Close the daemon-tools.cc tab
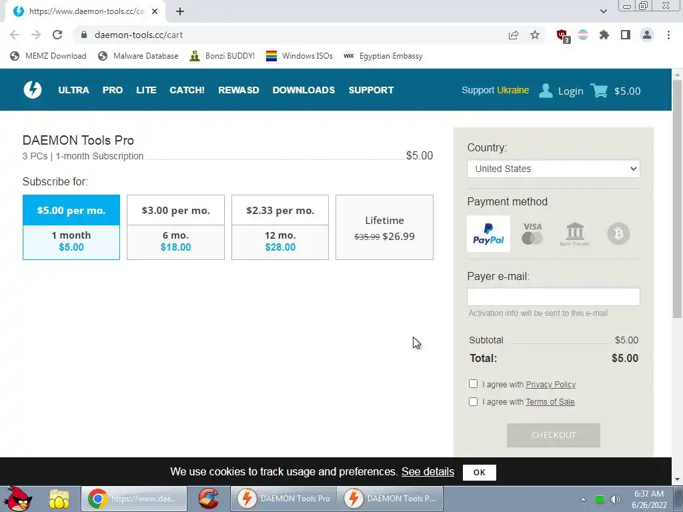The image size is (683, 512). click(155, 11)
